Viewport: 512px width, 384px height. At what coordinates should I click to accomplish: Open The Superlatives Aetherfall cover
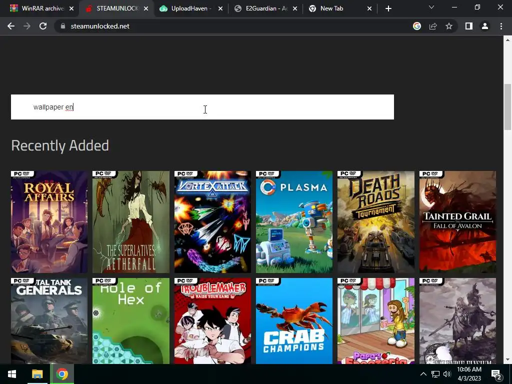pos(131,221)
